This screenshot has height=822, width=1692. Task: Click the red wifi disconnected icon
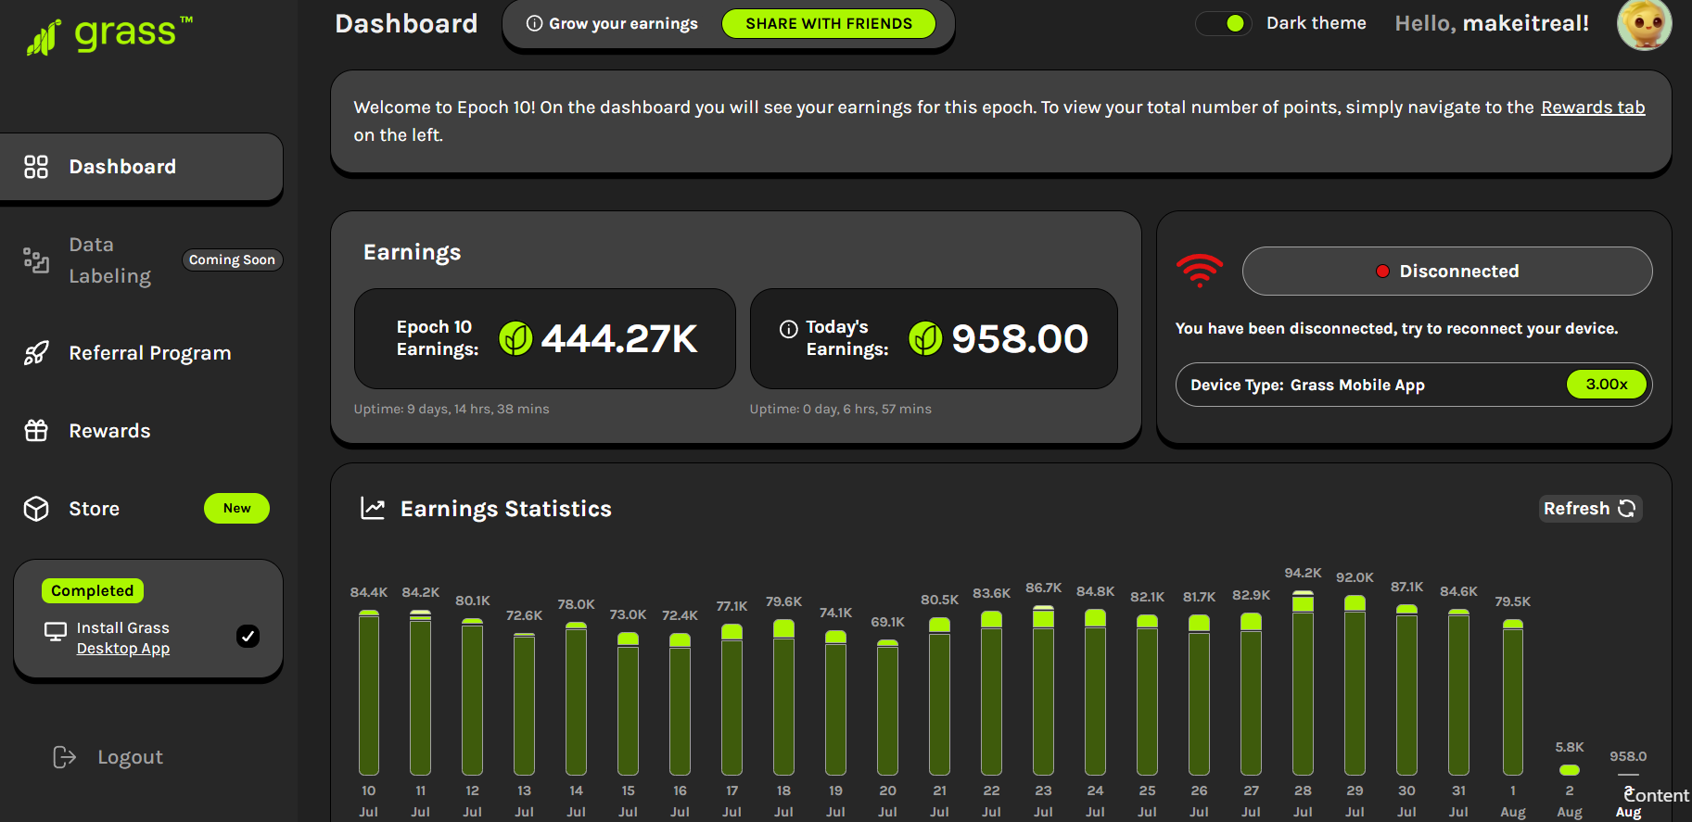pos(1200,270)
